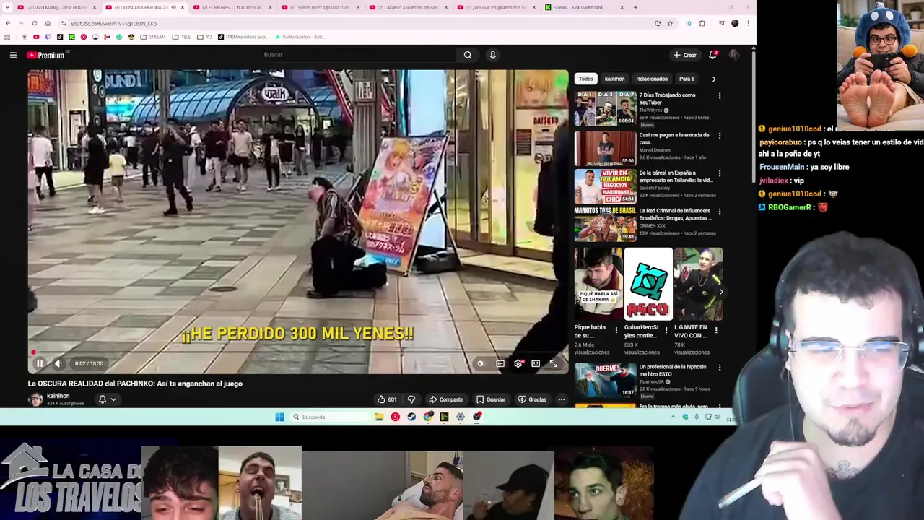Pause the Pachinko video
Screen dimensions: 924x520
(40, 363)
